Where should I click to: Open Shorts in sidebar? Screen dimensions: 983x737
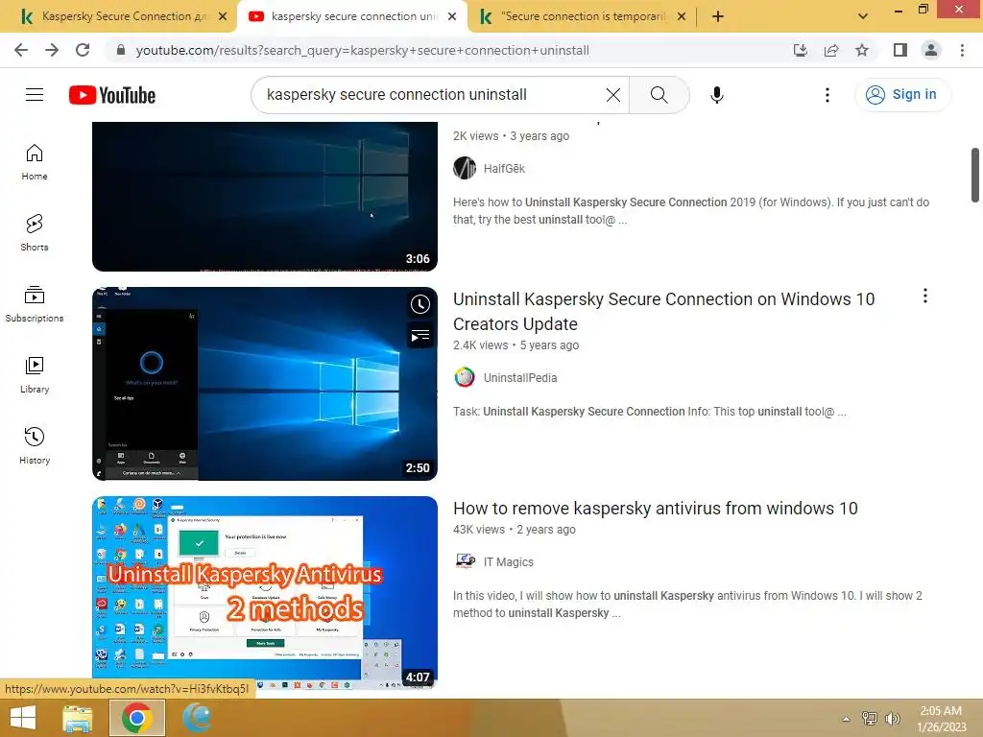(35, 233)
